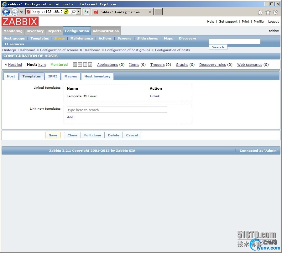Open the browser Tools gear icon
This screenshot has width=282, height=253.
[276, 12]
